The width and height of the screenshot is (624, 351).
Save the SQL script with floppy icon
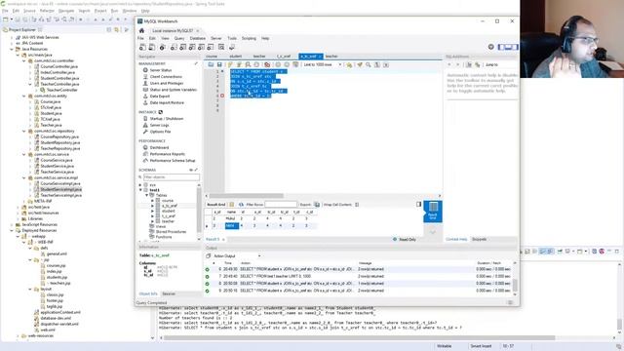219,64
